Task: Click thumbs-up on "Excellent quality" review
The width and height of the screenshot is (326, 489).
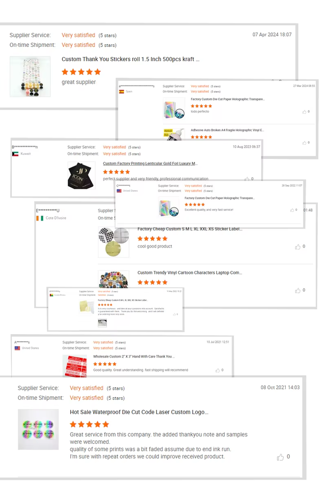Action: pyautogui.click(x=292, y=210)
